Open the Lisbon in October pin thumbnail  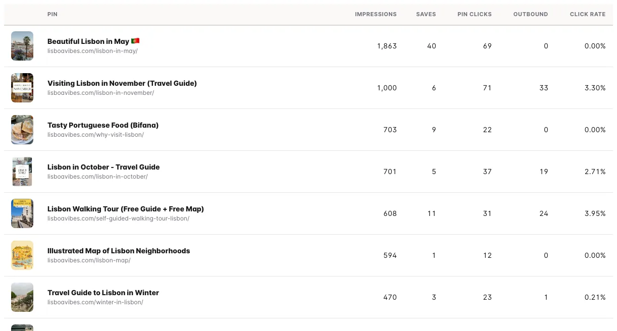tap(22, 172)
